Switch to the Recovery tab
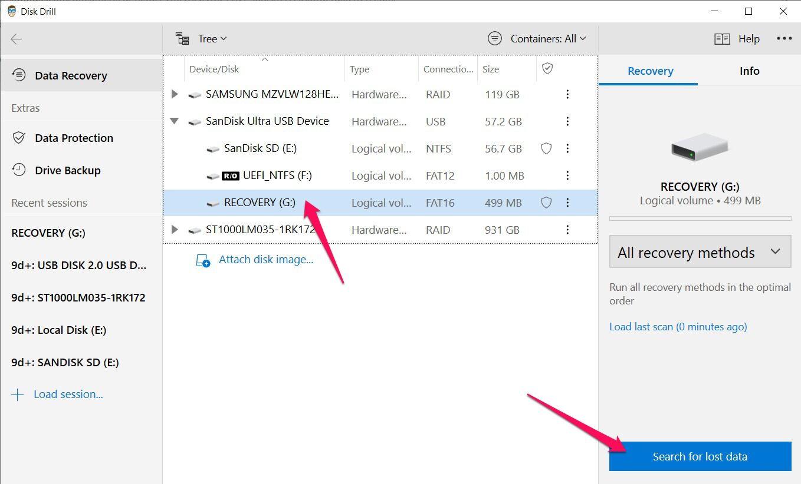Viewport: 801px width, 484px height. coord(650,71)
